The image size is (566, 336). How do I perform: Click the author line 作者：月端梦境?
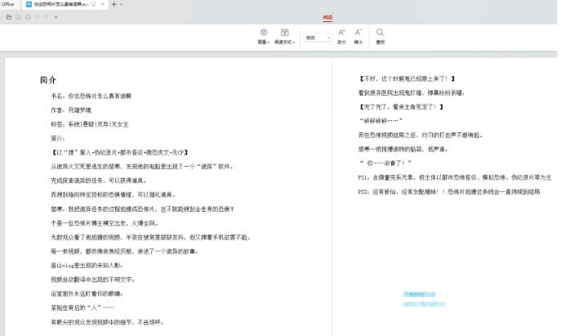[x=71, y=110]
